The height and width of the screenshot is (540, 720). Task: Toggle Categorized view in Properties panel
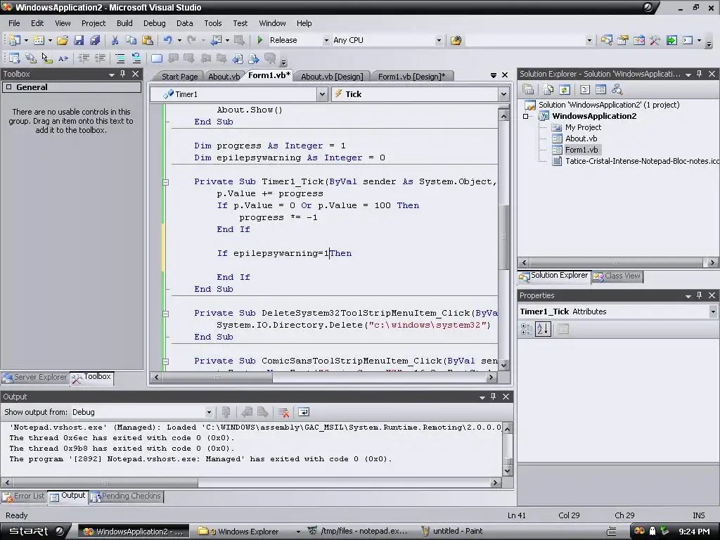pos(527,329)
